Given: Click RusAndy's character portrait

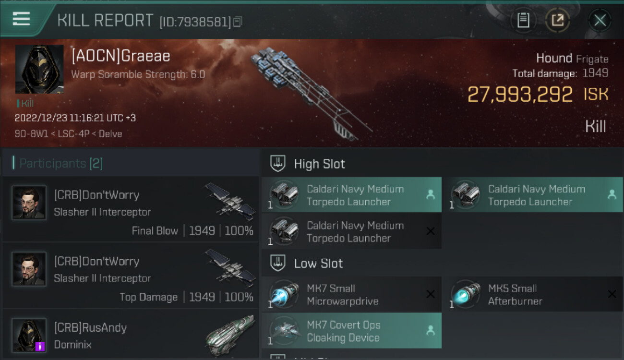Looking at the screenshot, I should tap(29, 335).
